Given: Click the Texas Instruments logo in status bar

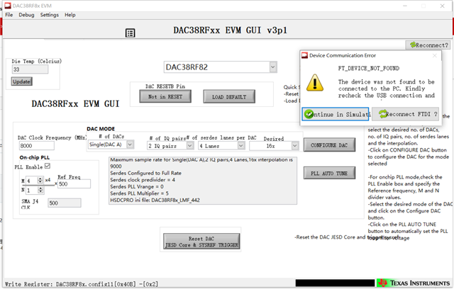Looking at the screenshot, I should point(414,283).
